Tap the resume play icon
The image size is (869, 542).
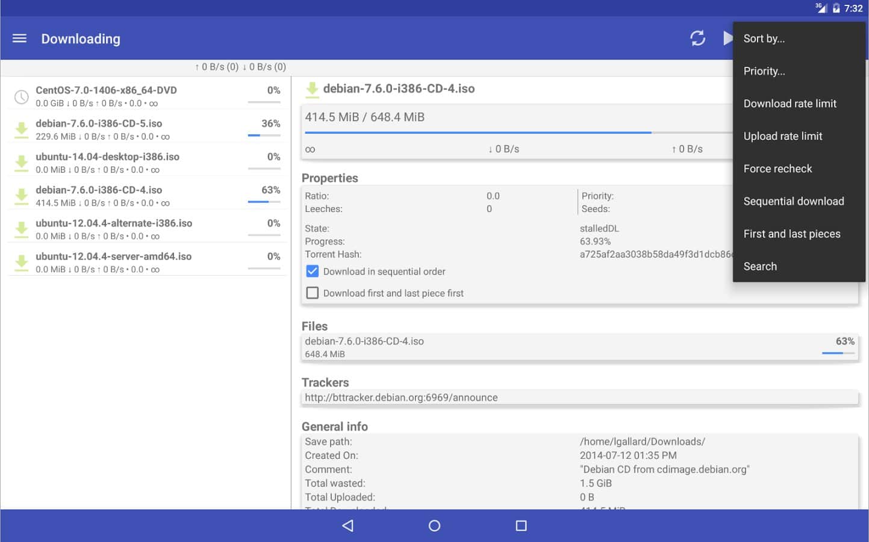tap(727, 39)
